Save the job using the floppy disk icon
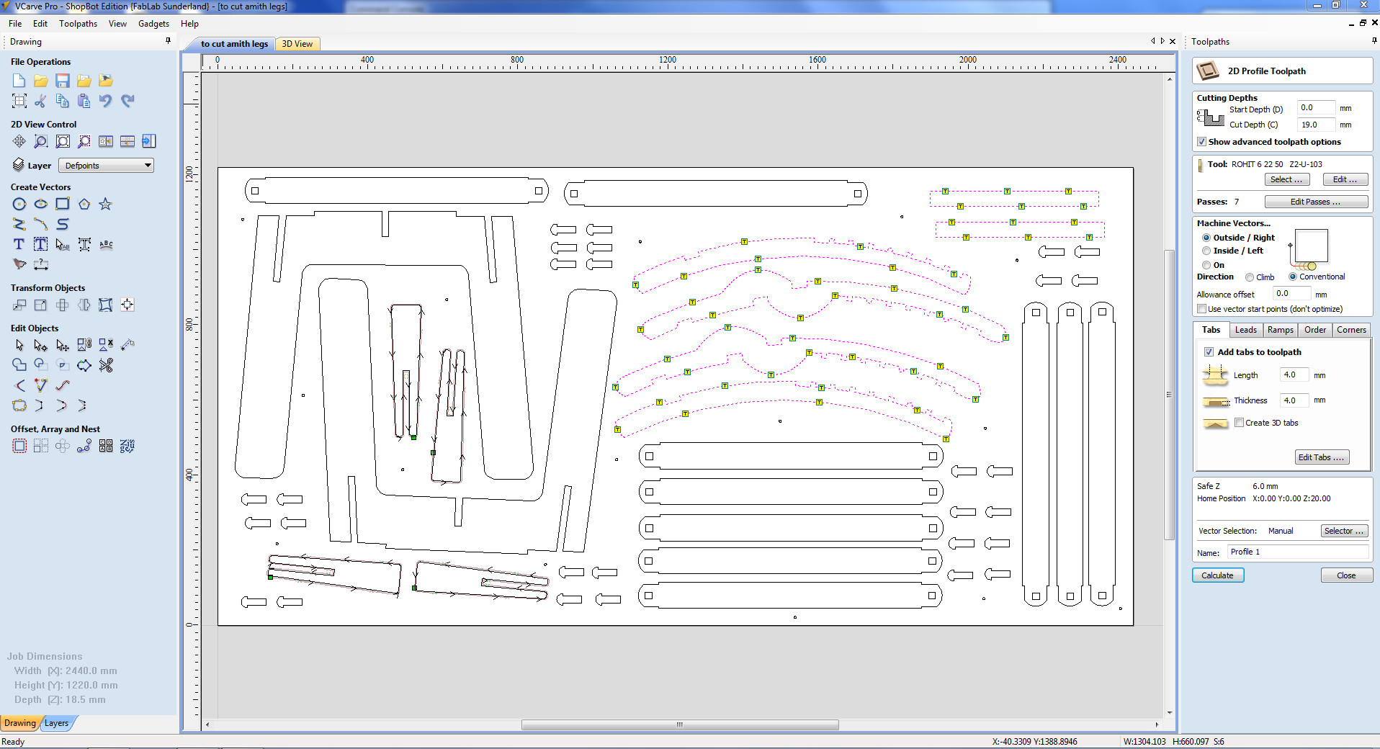1380x749 pixels. [x=63, y=81]
